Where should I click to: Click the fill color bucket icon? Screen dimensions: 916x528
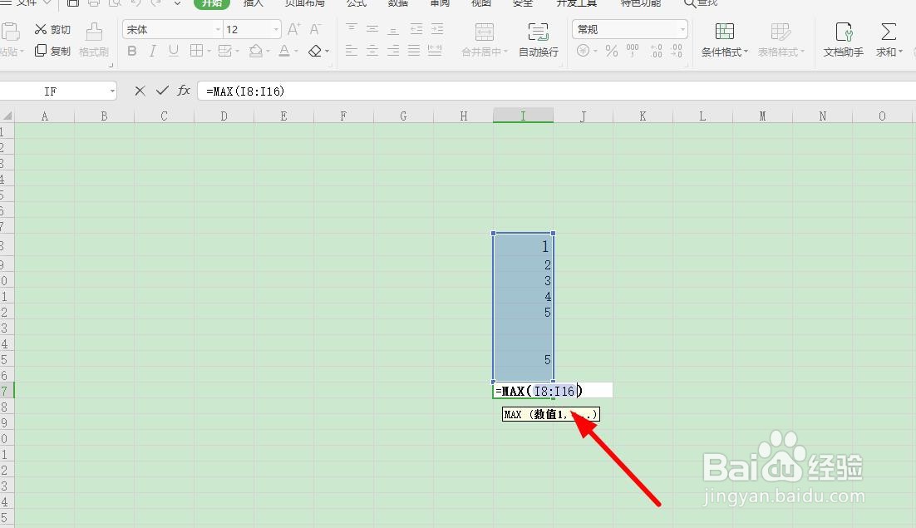click(255, 51)
